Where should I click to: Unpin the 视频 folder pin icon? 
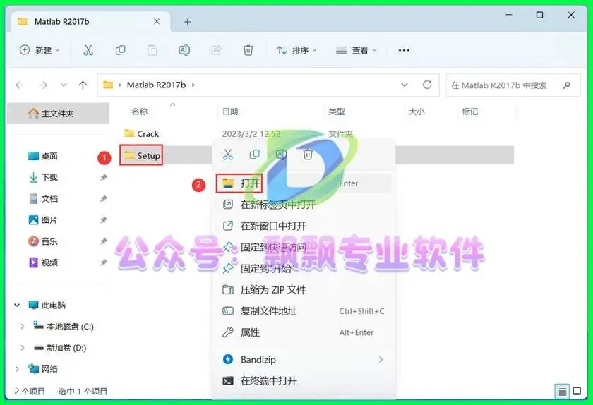(x=103, y=262)
